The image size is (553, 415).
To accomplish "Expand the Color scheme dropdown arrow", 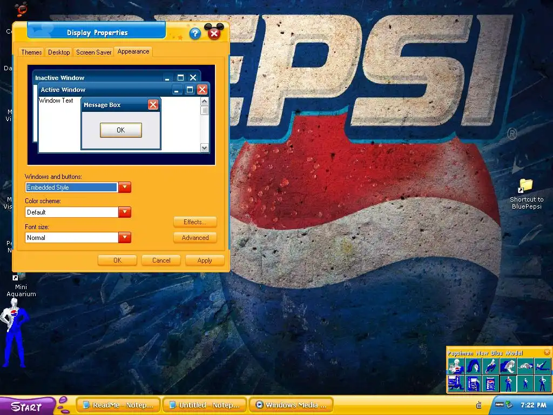I will pos(125,212).
